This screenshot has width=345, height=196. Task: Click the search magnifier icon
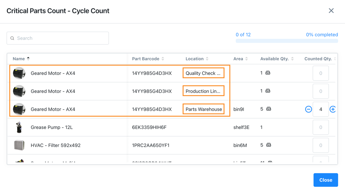(12, 38)
